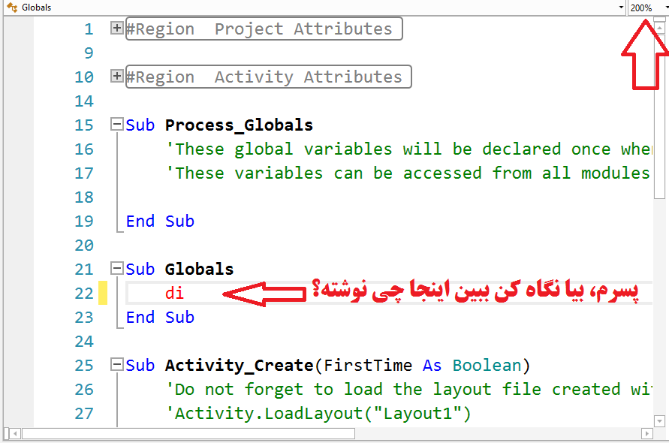
Task: Click the yellow change marker on line 22
Action: pos(103,294)
